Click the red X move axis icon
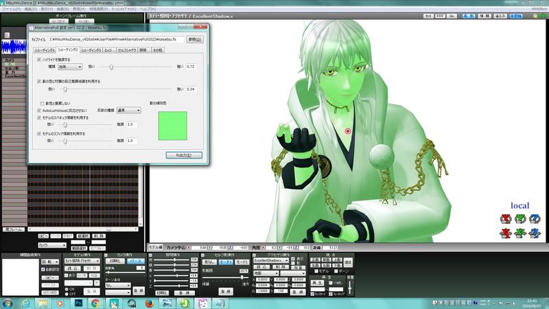Screen dimensions: 549x309 tap(506, 233)
